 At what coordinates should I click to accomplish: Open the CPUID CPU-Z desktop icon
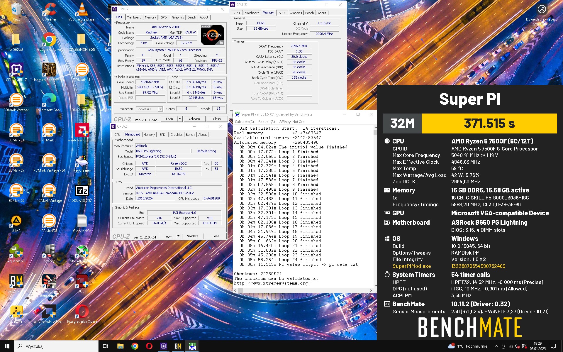pyautogui.click(x=16, y=72)
